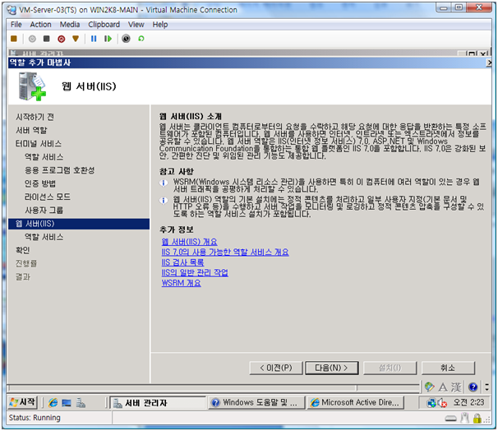Open the Action menu
The image size is (498, 431).
(40, 25)
